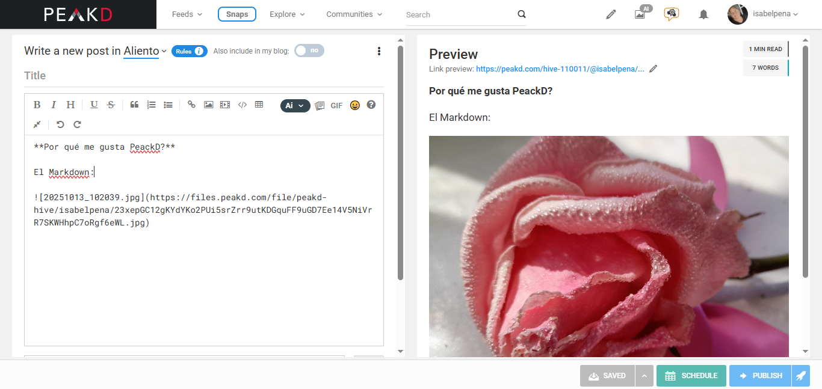
Task: Open the AI image generator icon
Action: point(641,13)
